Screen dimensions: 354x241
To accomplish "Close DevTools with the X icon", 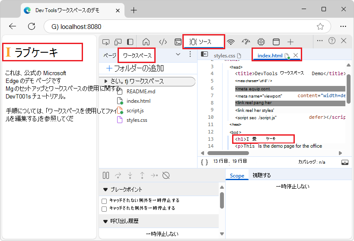I will 344,41.
